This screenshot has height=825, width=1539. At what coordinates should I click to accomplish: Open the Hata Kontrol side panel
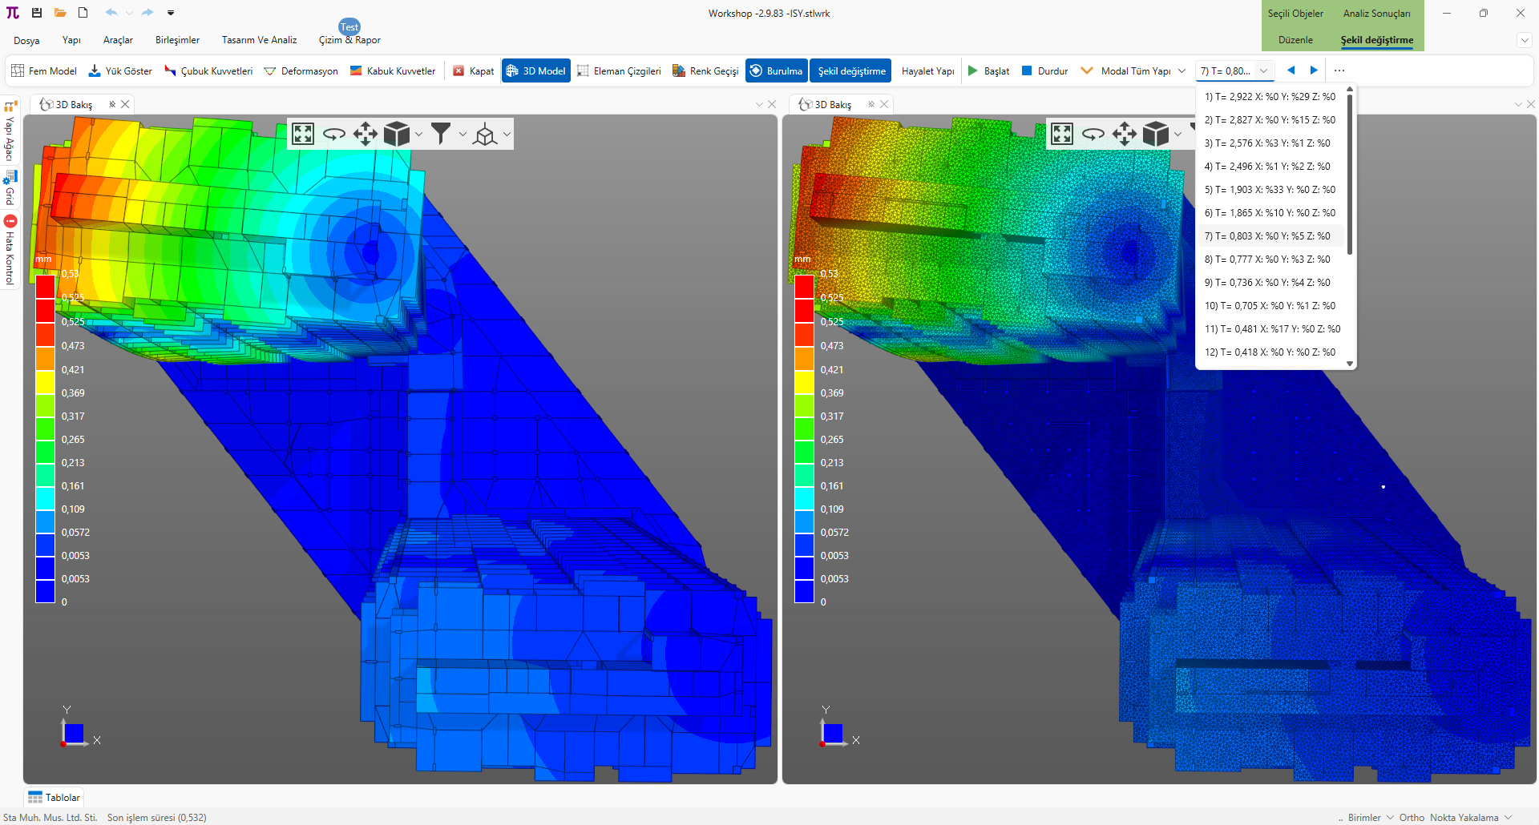click(10, 251)
